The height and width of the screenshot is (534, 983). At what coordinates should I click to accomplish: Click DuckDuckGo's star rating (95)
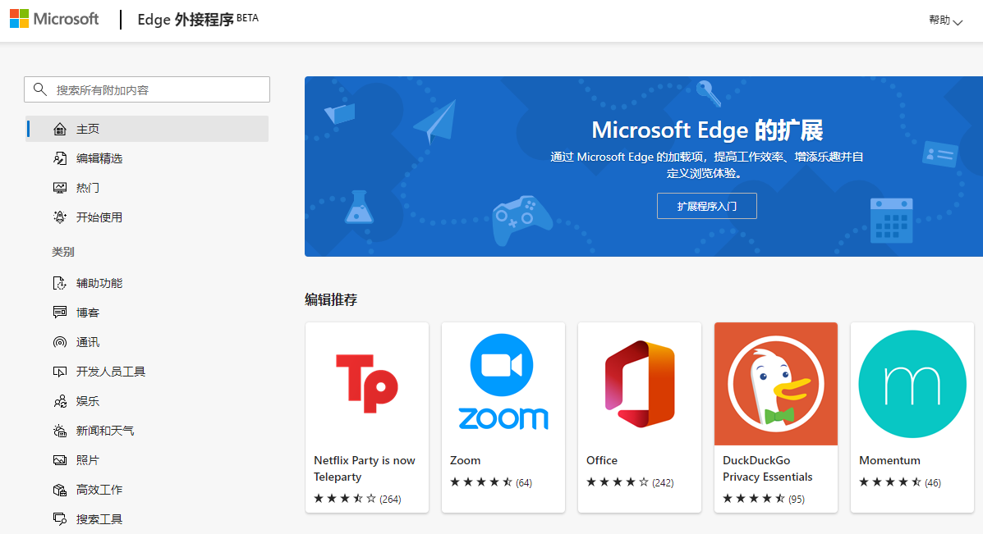point(764,498)
